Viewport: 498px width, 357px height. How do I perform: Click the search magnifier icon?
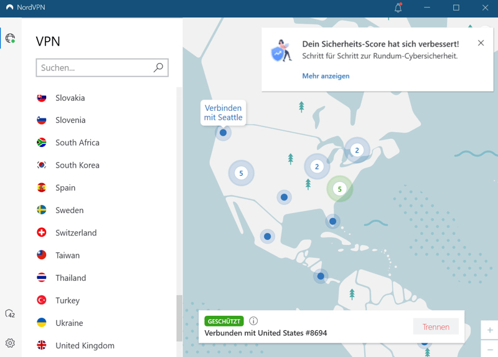click(x=158, y=67)
